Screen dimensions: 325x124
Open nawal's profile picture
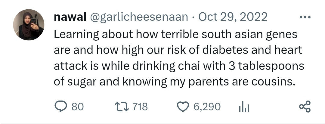(29, 25)
